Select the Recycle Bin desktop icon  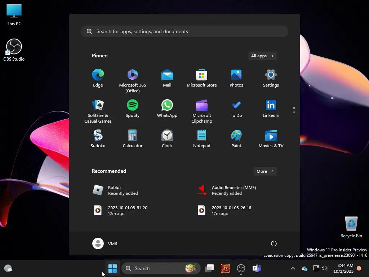click(351, 227)
